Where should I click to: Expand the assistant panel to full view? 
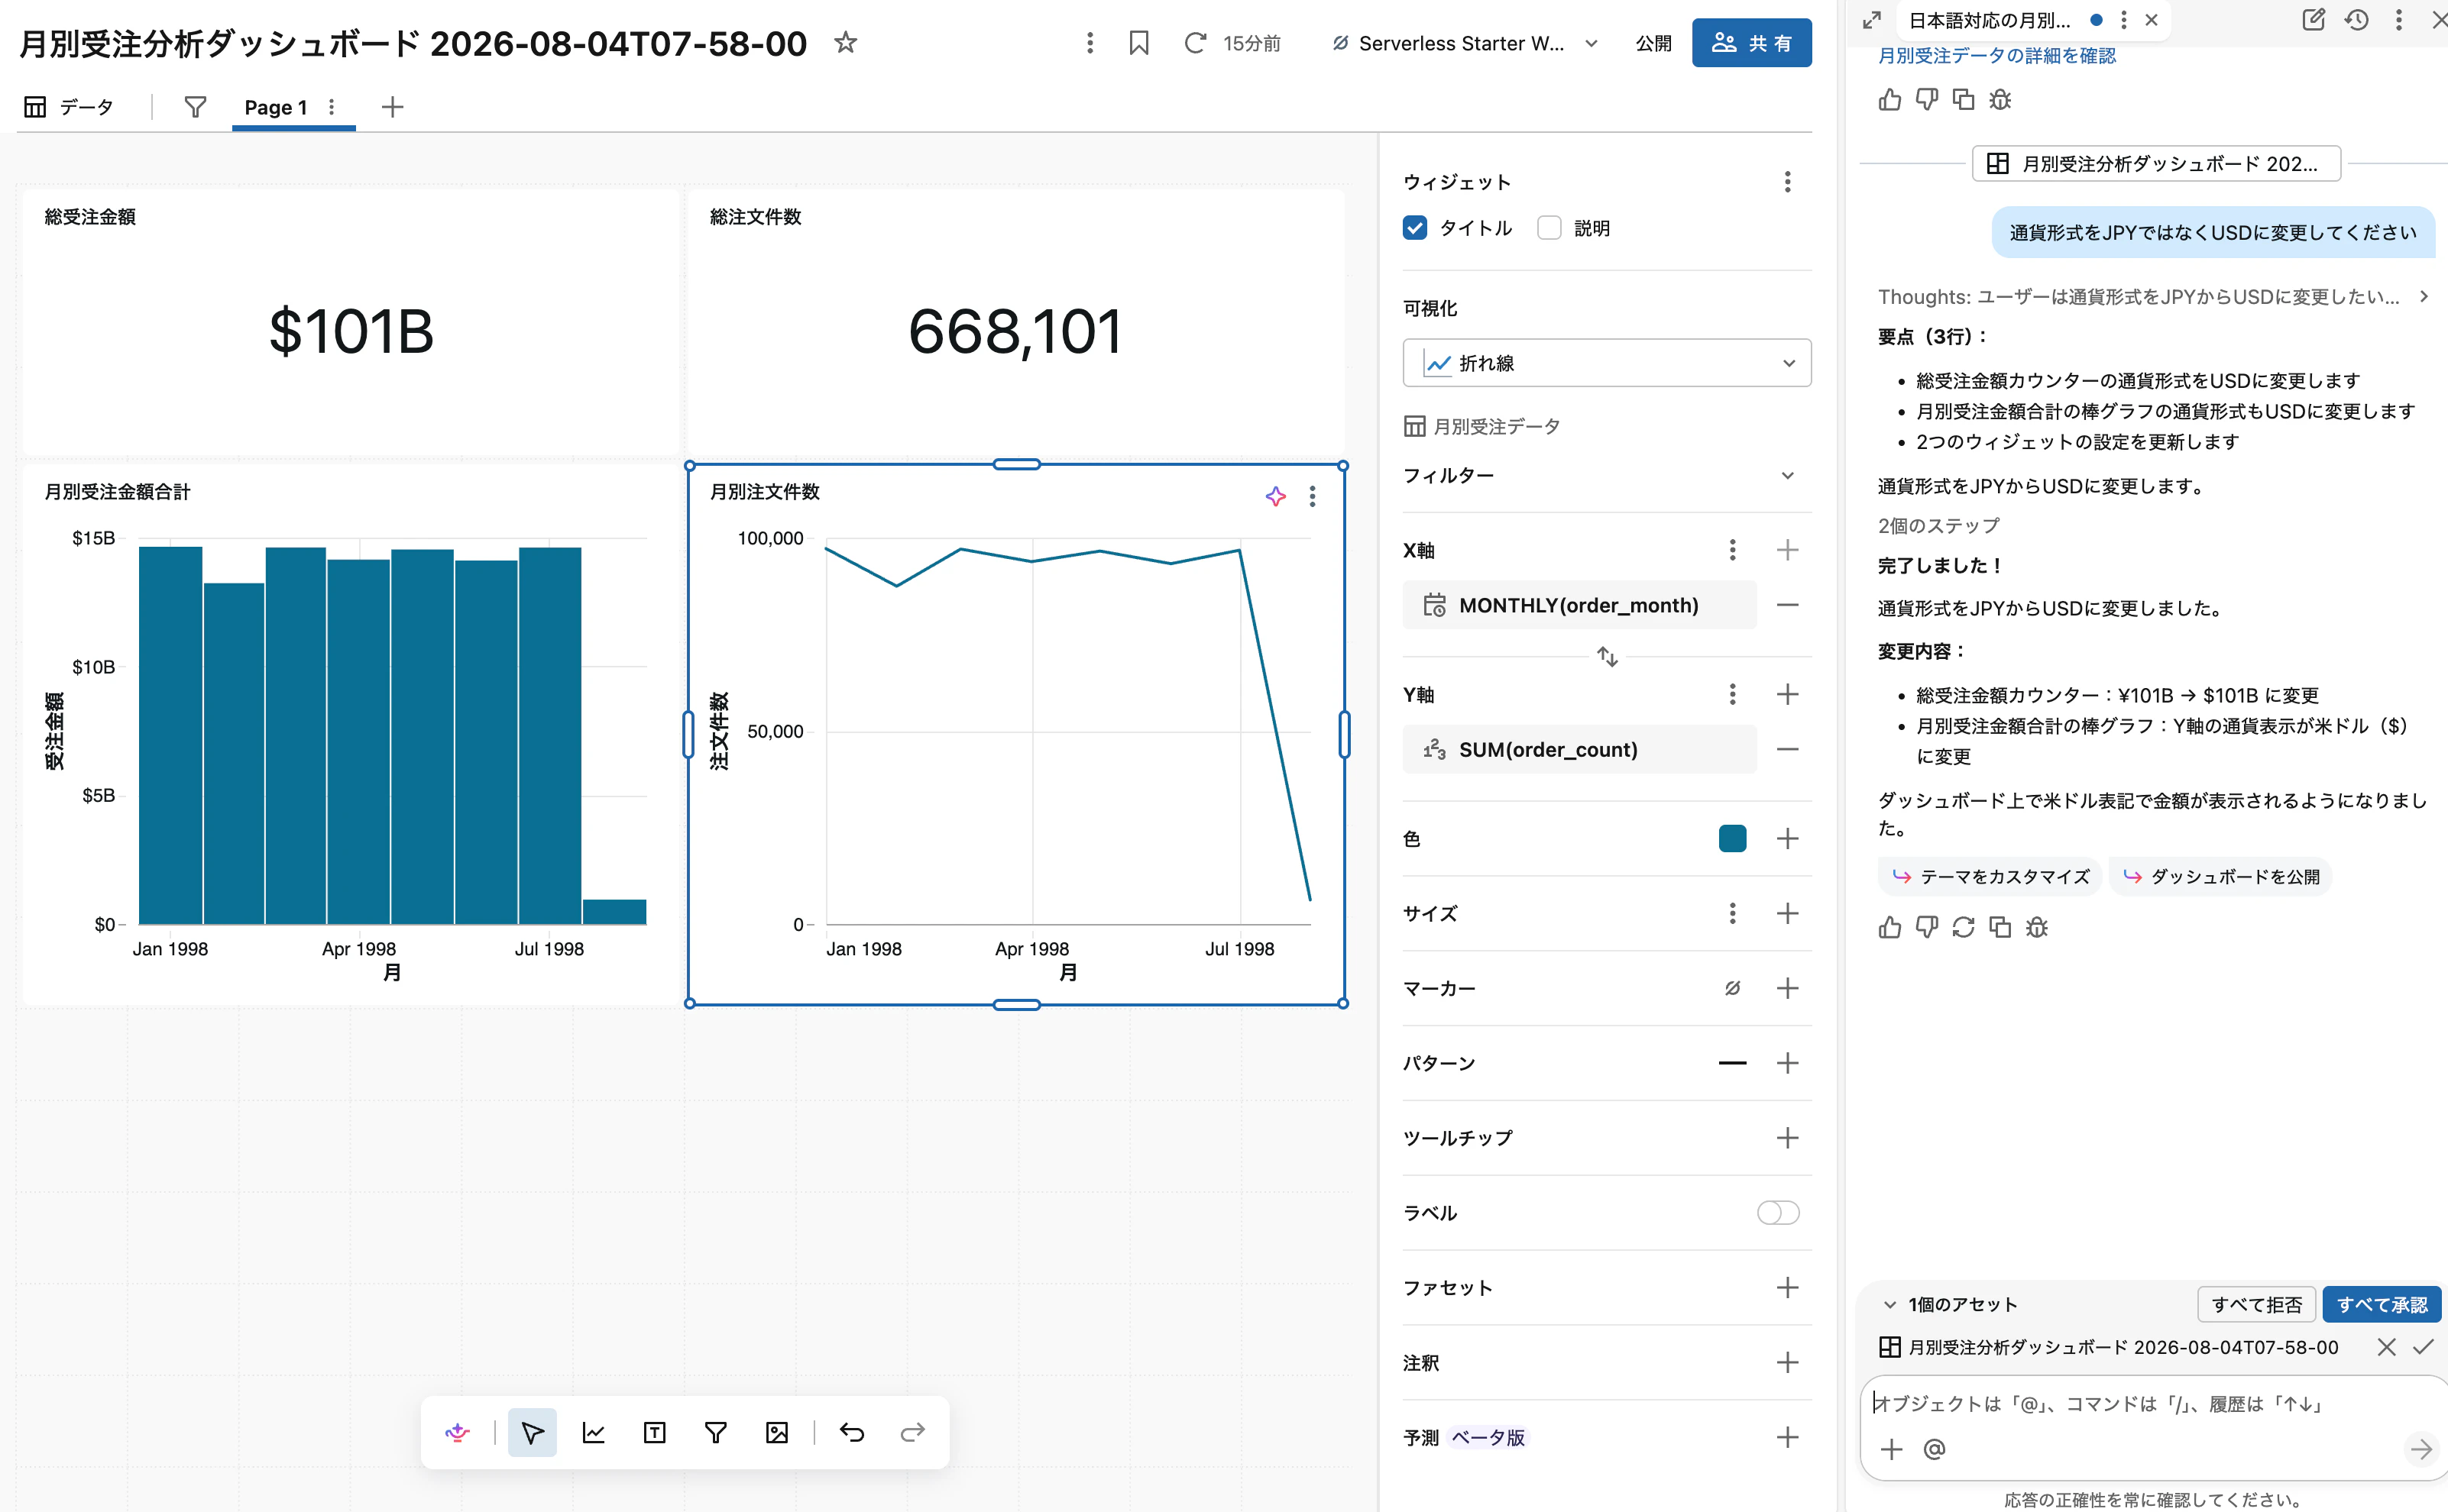click(x=1872, y=20)
